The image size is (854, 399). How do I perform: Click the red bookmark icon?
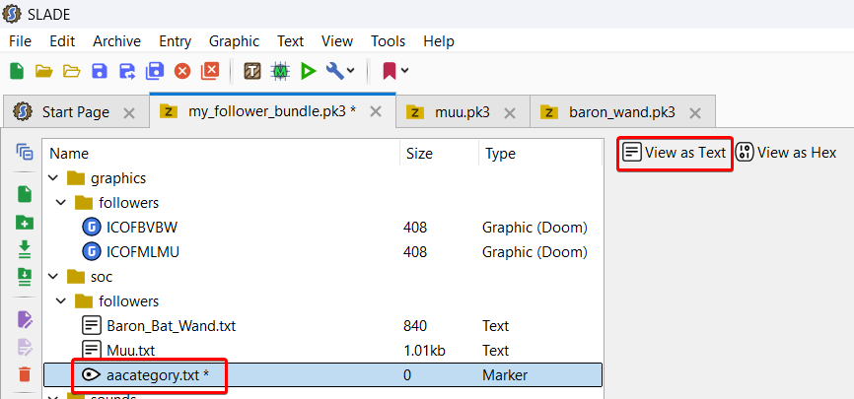pos(389,71)
